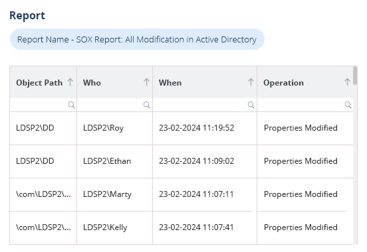Click the Report heading
This screenshot has height=252, width=367.
[x=27, y=16]
